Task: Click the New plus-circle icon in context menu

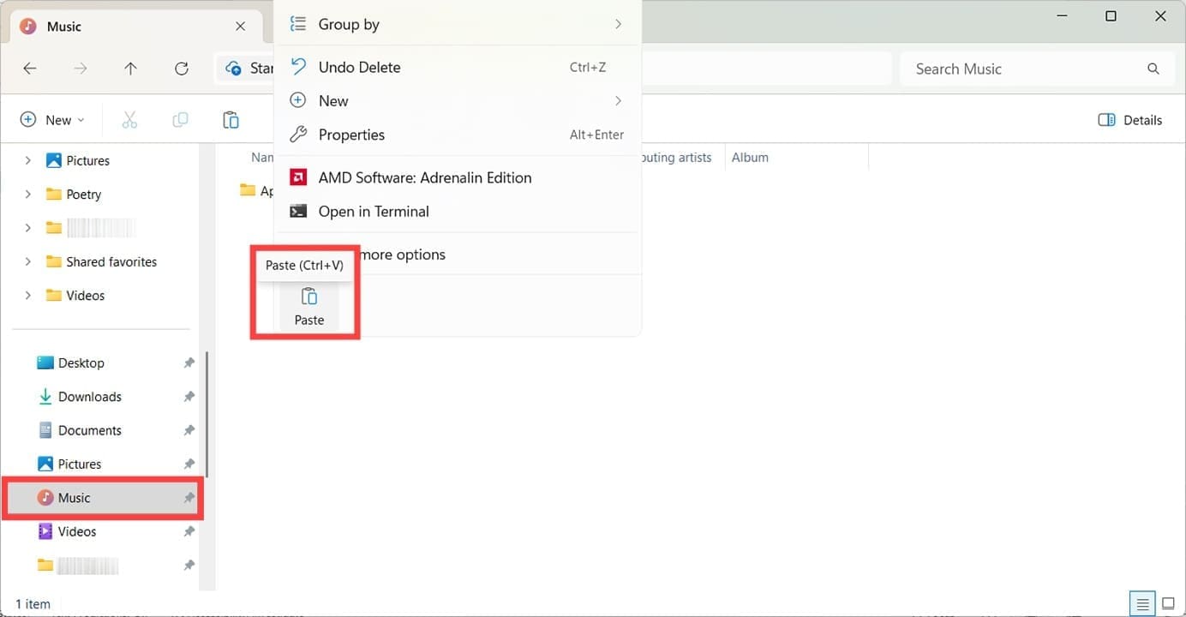Action: (x=298, y=101)
